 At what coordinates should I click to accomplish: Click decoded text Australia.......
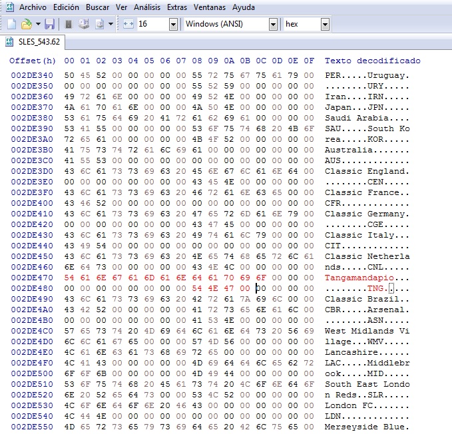pos(349,150)
